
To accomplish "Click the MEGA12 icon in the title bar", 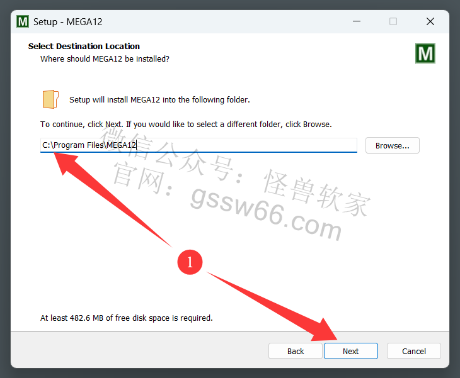I will [23, 21].
